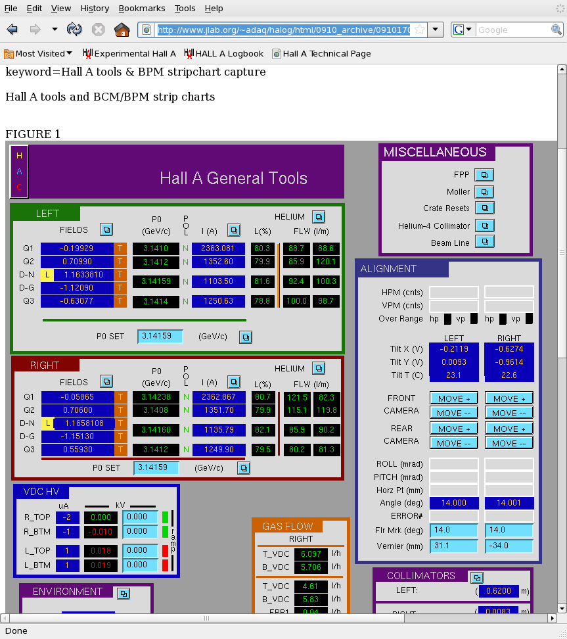This screenshot has width=567, height=639.
Task: Toggle the T button on LEFT Q1 row
Action: tap(120, 248)
